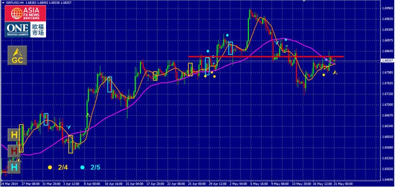Toggle the cyan H button
This screenshot has width=395, height=187.
(15, 167)
